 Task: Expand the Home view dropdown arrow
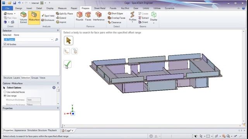click(15, 14)
